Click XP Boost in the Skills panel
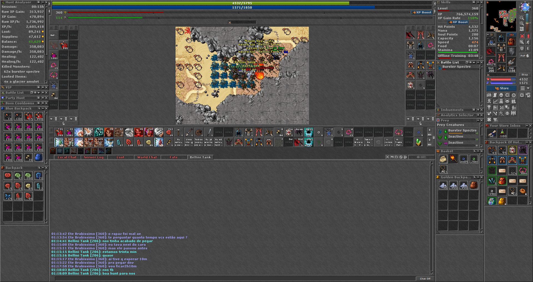Screen dimensions: 533x282 coord(458,22)
